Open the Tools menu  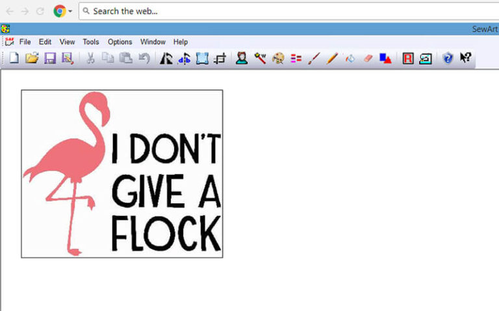[91, 42]
